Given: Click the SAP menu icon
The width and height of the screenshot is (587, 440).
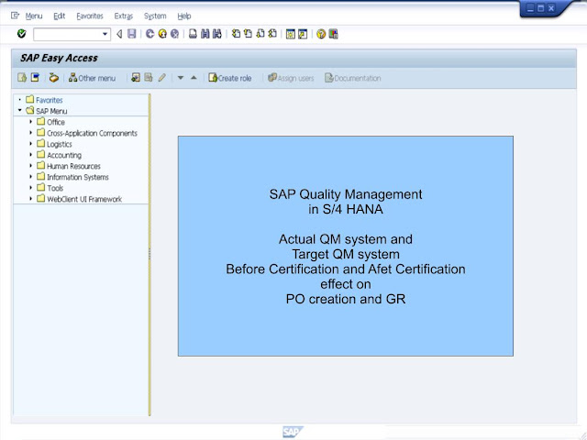Looking at the screenshot, I should coord(35,77).
